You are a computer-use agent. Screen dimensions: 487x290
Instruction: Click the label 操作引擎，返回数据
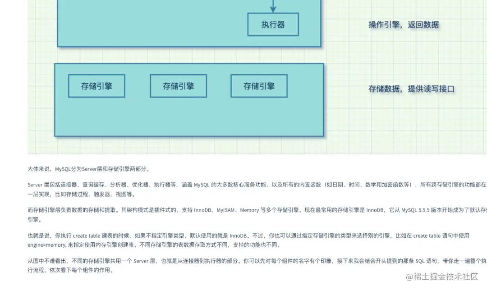pos(403,25)
